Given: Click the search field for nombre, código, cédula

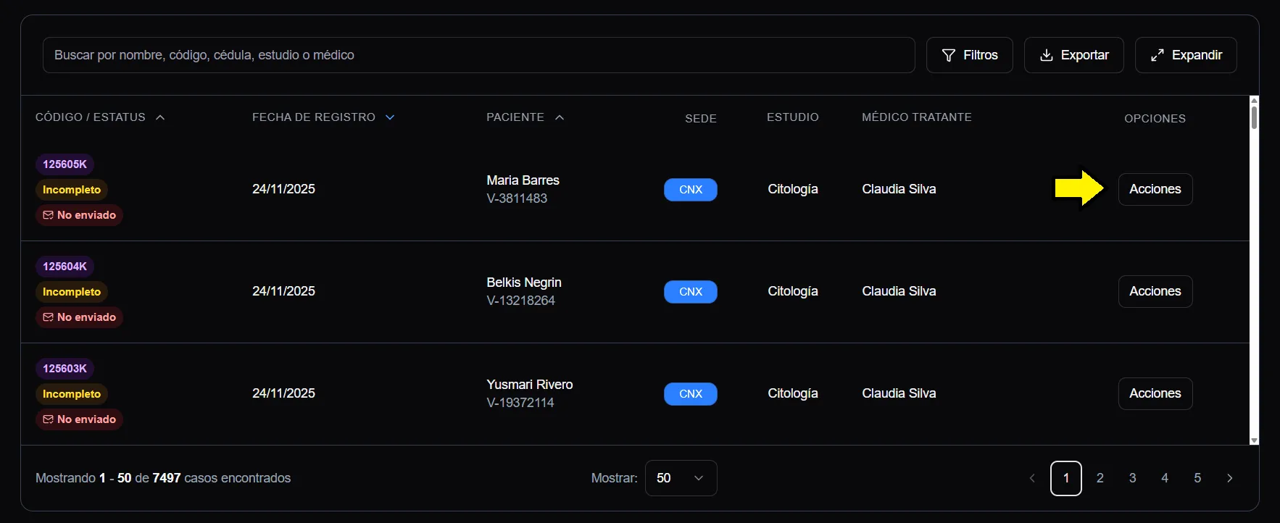Looking at the screenshot, I should click(478, 55).
